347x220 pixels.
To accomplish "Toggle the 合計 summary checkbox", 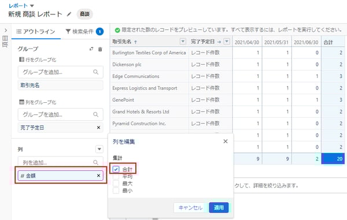I will tap(116, 169).
